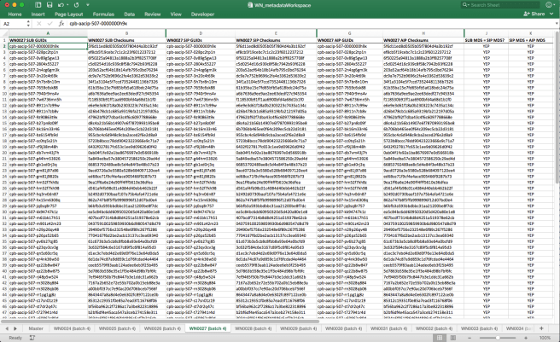Screen dimensions: 560x342
Task: Switch to the WN0026 (batch 4) sheet
Action: (x=162, y=328)
